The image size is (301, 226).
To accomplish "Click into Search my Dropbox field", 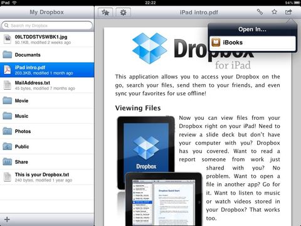I will tap(47, 26).
